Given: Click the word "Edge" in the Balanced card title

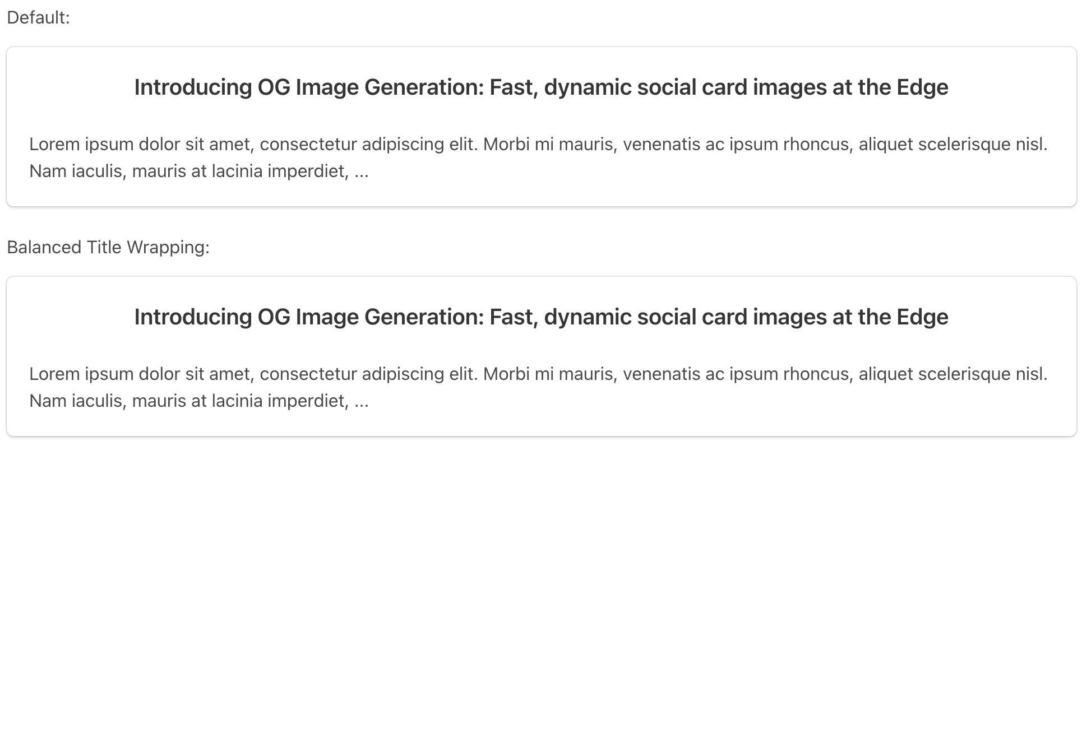Looking at the screenshot, I should click(x=922, y=317).
